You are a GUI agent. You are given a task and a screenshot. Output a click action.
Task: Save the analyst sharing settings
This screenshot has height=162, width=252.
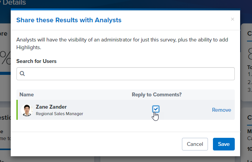[x=224, y=144]
